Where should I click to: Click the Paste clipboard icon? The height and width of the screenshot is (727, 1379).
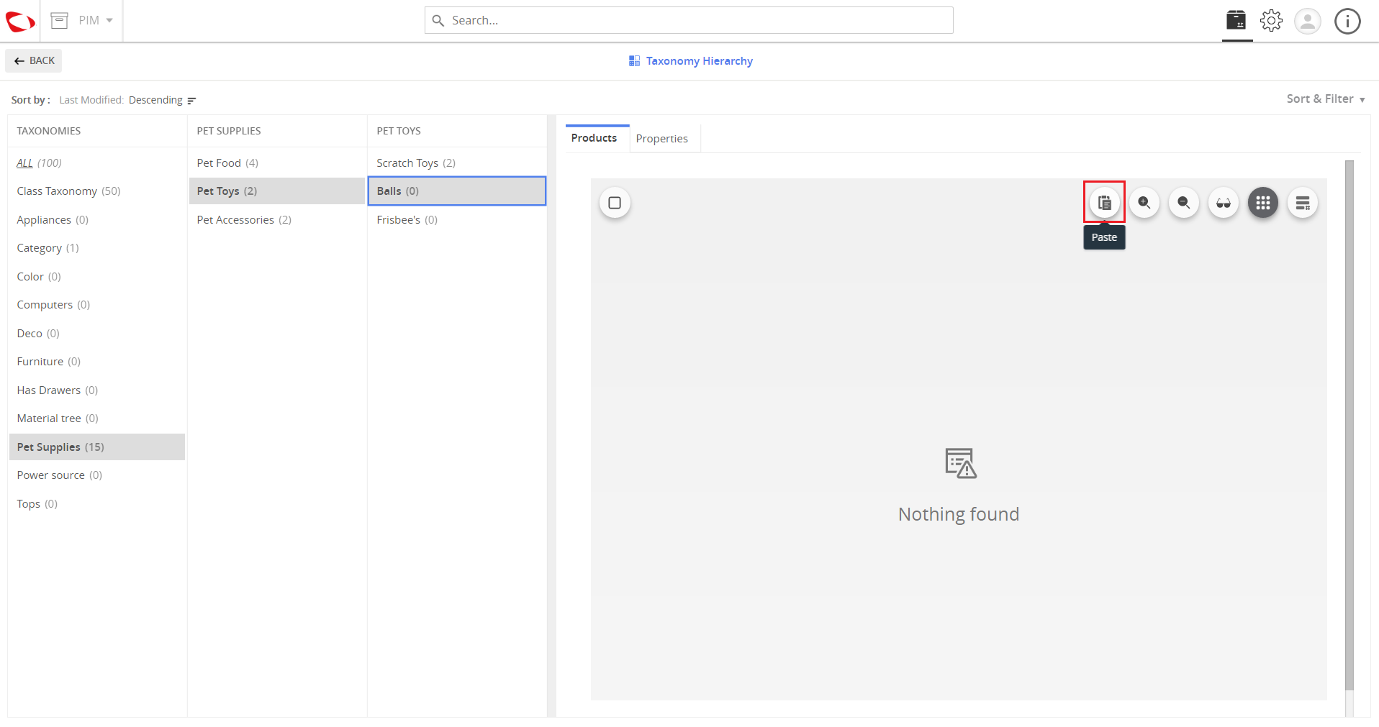[1105, 203]
